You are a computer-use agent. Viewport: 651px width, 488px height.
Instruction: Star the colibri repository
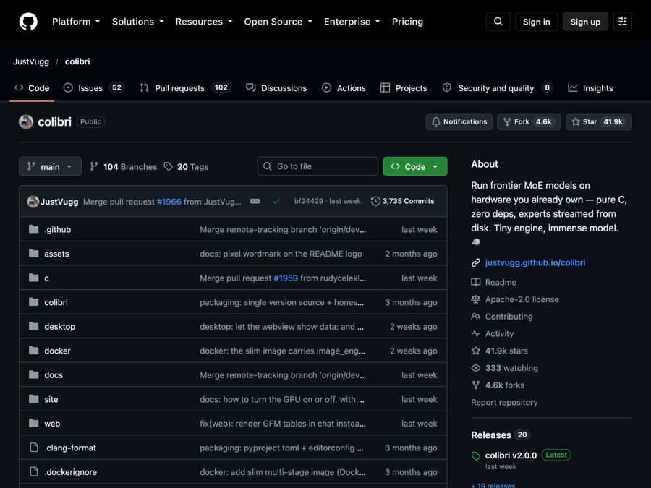599,121
